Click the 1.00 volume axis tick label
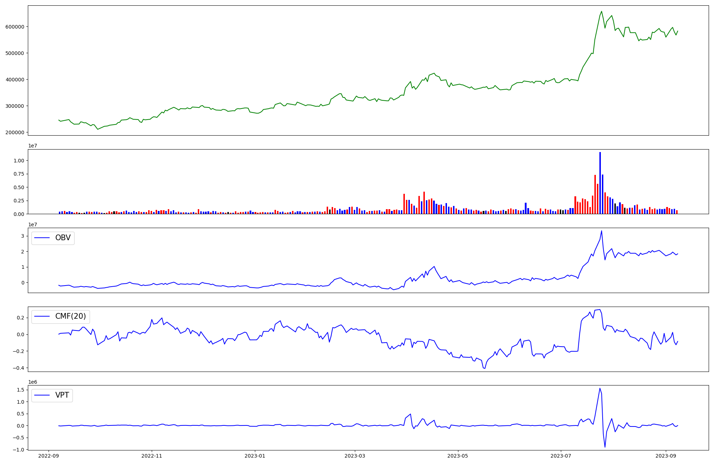 point(19,161)
